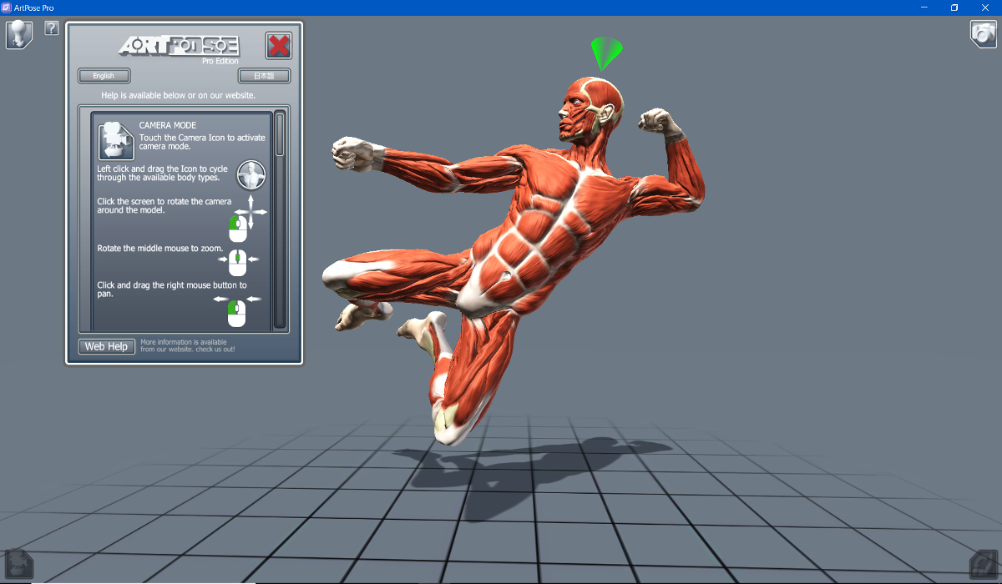Open lighting options with the lightbulb icon
This screenshot has height=584, width=1002.
pyautogui.click(x=18, y=34)
